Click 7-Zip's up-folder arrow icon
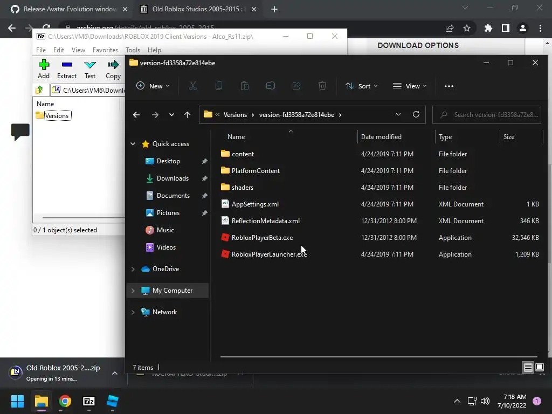 (x=39, y=90)
